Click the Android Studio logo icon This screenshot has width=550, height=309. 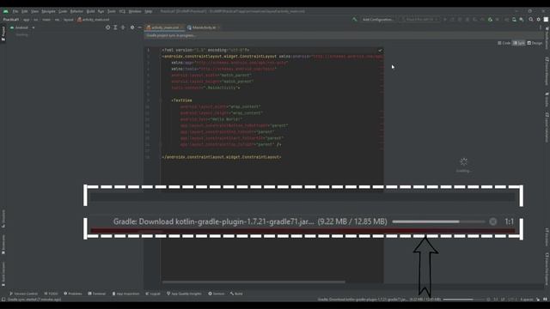click(6, 11)
